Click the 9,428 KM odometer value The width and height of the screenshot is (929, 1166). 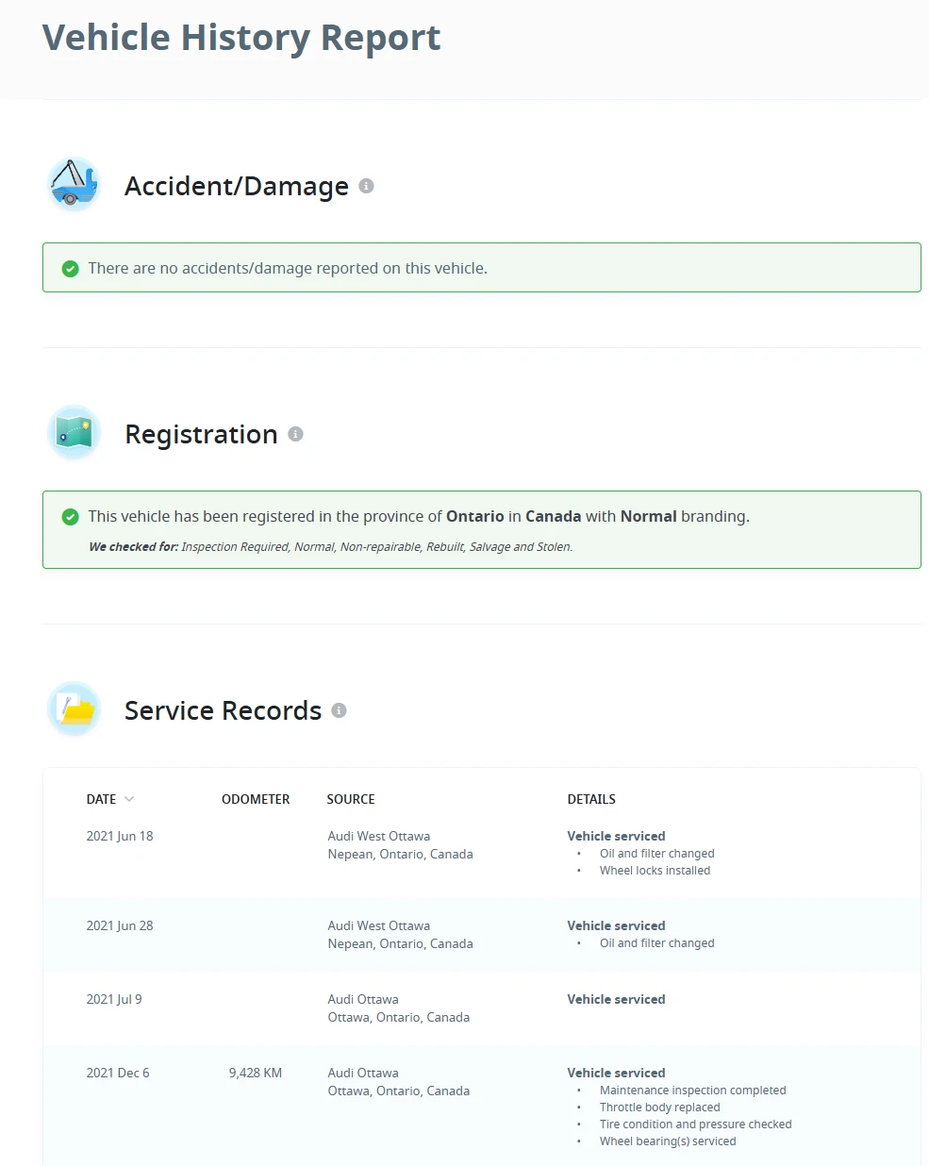point(256,1073)
